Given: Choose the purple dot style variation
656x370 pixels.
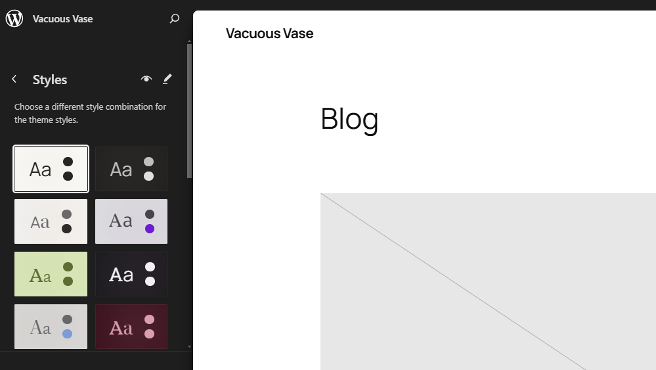Looking at the screenshot, I should [x=131, y=221].
